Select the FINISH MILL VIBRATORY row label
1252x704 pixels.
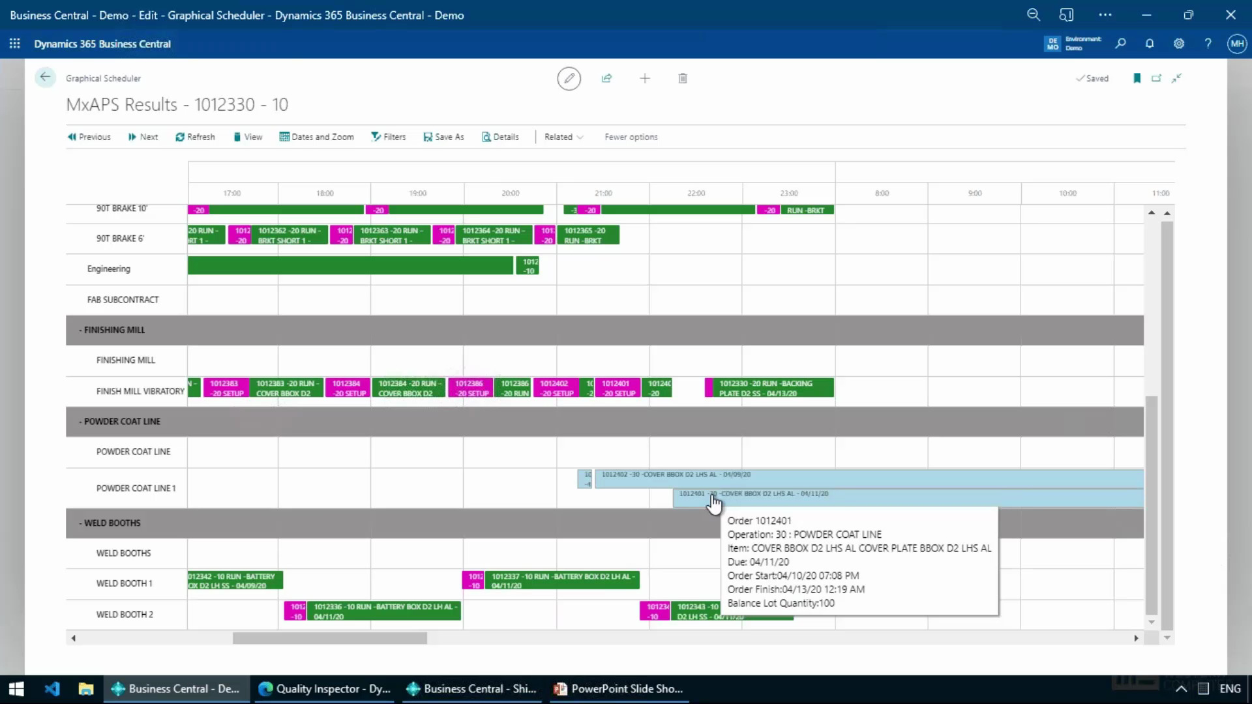[x=140, y=391]
